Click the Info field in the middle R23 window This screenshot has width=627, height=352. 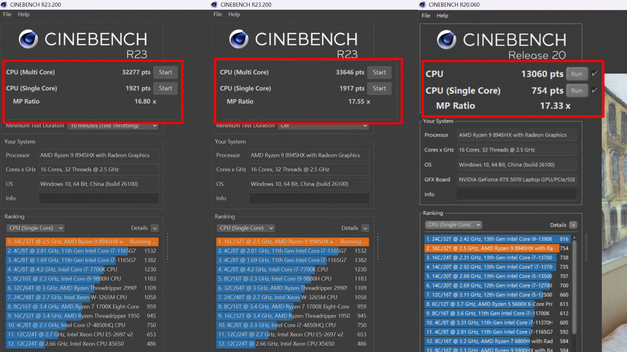309,198
